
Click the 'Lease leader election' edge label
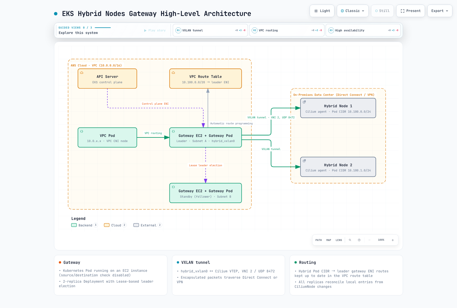(206, 165)
